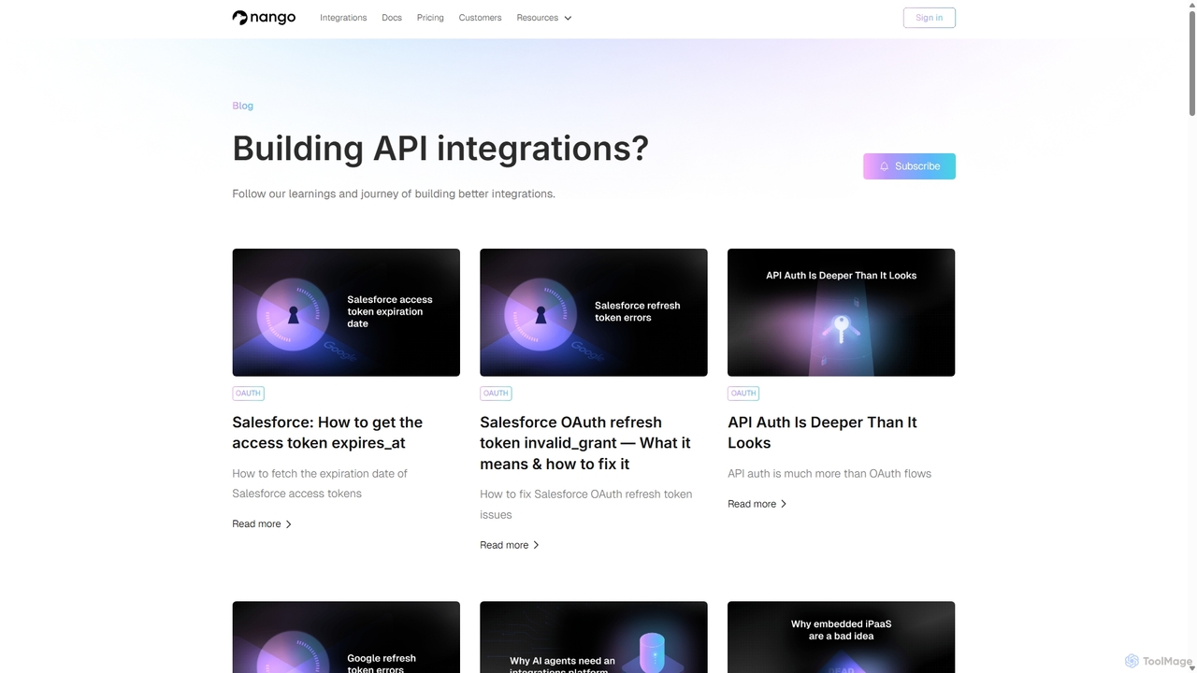Subscribe to the blog
The image size is (1197, 673).
(x=909, y=166)
